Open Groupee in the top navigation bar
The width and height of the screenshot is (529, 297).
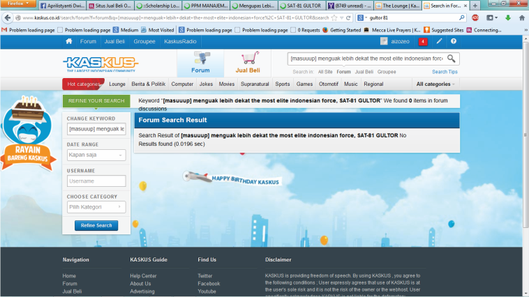tap(144, 41)
